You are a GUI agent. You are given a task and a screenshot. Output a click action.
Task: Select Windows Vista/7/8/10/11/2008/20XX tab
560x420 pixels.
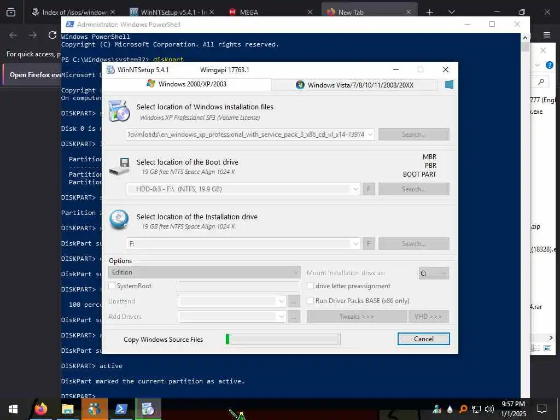coord(354,85)
